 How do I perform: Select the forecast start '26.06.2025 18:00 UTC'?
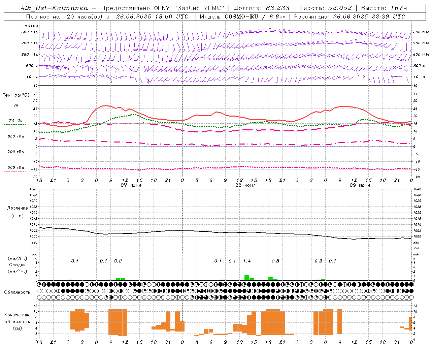(152, 16)
